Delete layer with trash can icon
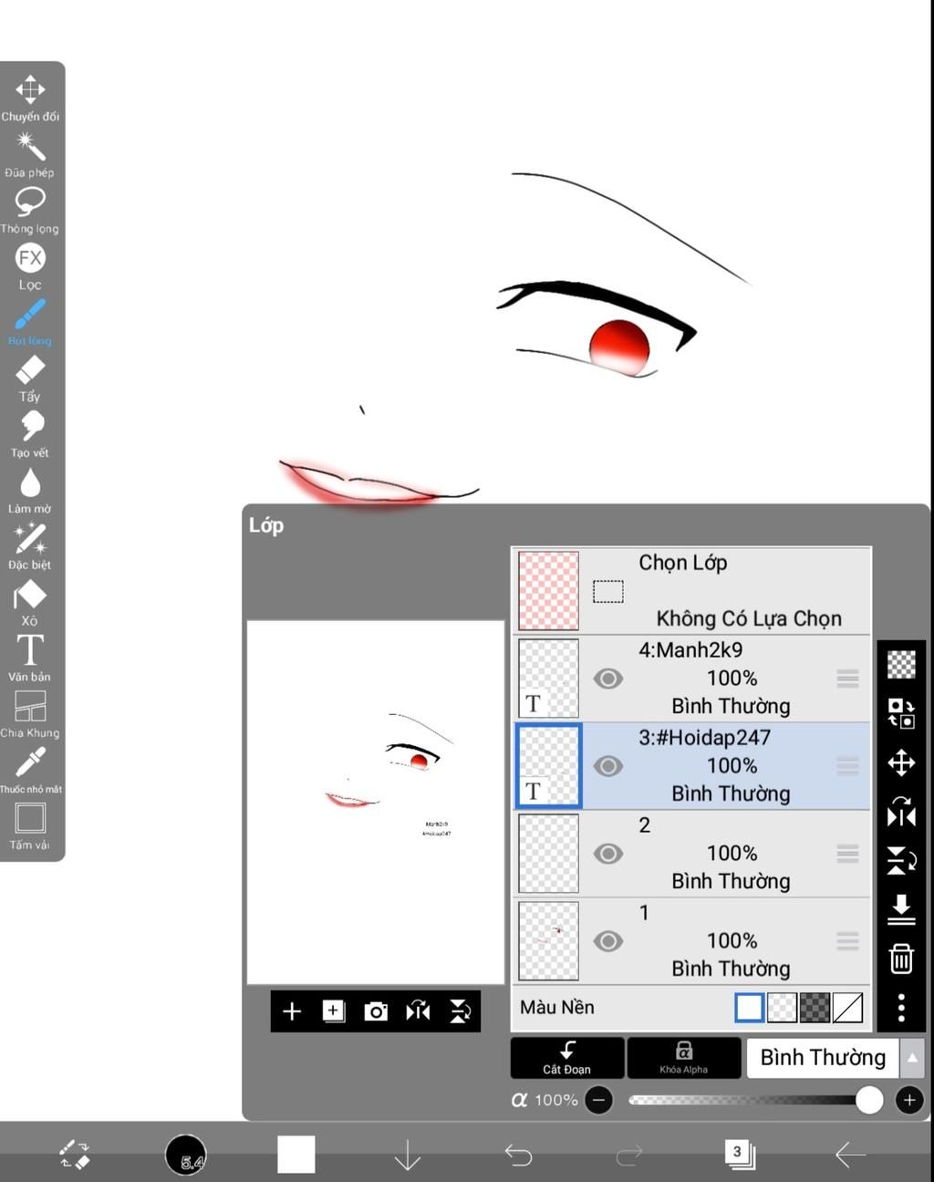The width and height of the screenshot is (934, 1182). (x=901, y=959)
